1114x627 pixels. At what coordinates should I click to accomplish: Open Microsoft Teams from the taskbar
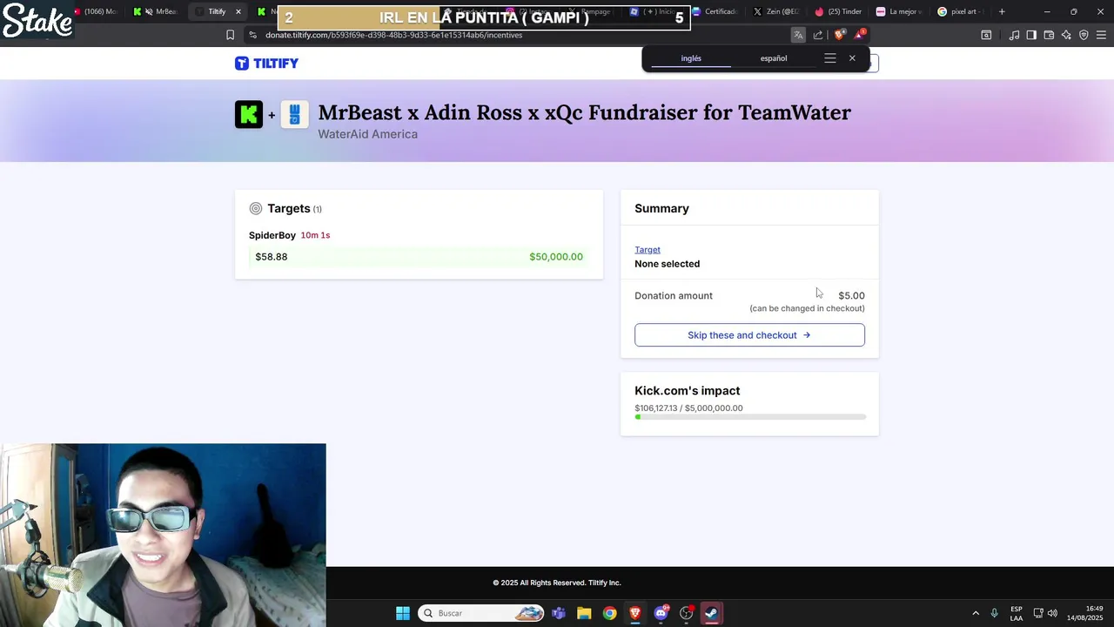(x=559, y=613)
